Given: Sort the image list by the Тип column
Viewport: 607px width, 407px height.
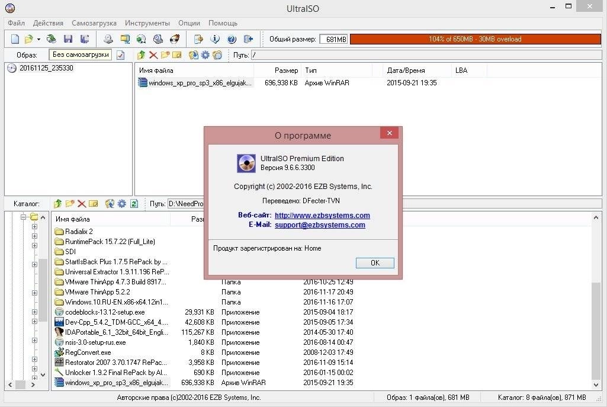Looking at the screenshot, I should [x=337, y=70].
